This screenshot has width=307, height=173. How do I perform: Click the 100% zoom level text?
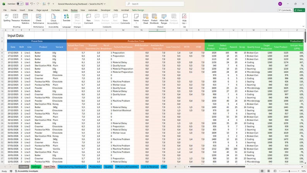pos(304,171)
